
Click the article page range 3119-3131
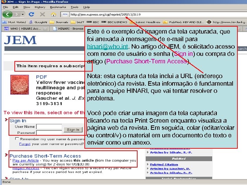coord(49,103)
